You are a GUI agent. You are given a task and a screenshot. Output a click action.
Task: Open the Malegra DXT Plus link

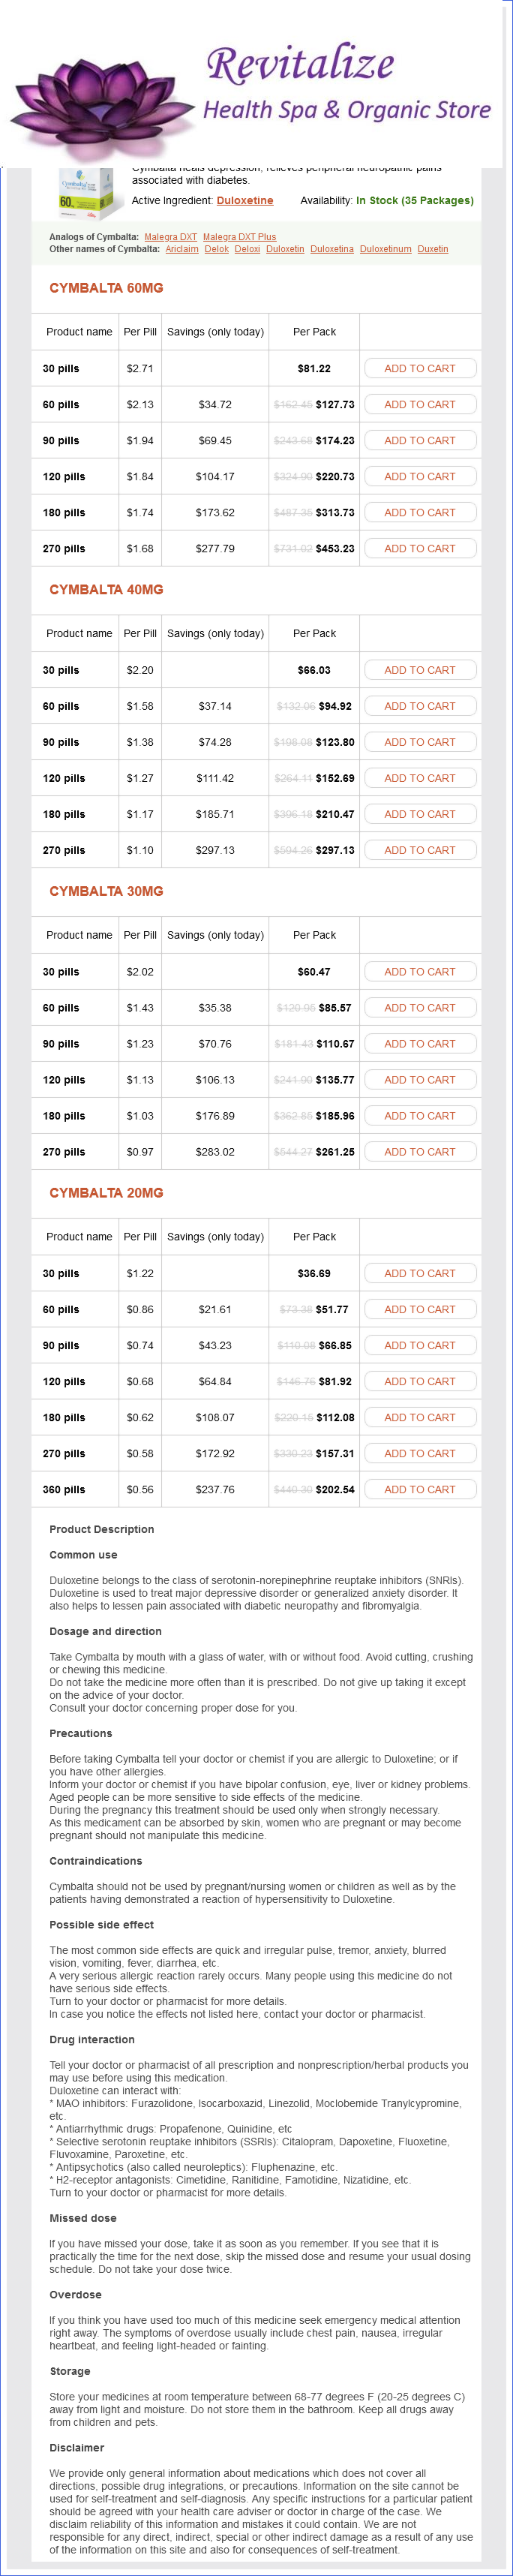pyautogui.click(x=239, y=237)
